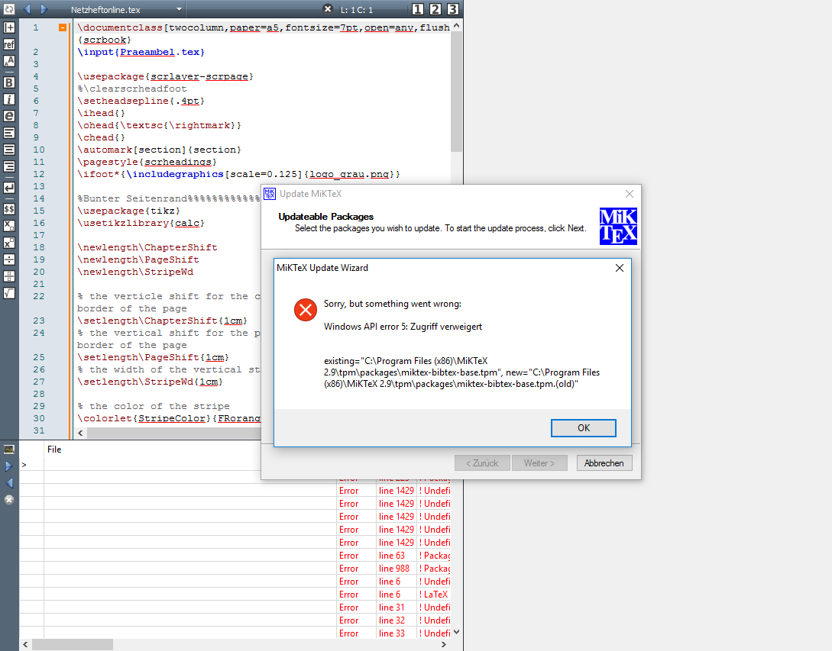Click the \pagestyle{scrheadings} line in the editor
The image size is (832, 651).
point(147,163)
